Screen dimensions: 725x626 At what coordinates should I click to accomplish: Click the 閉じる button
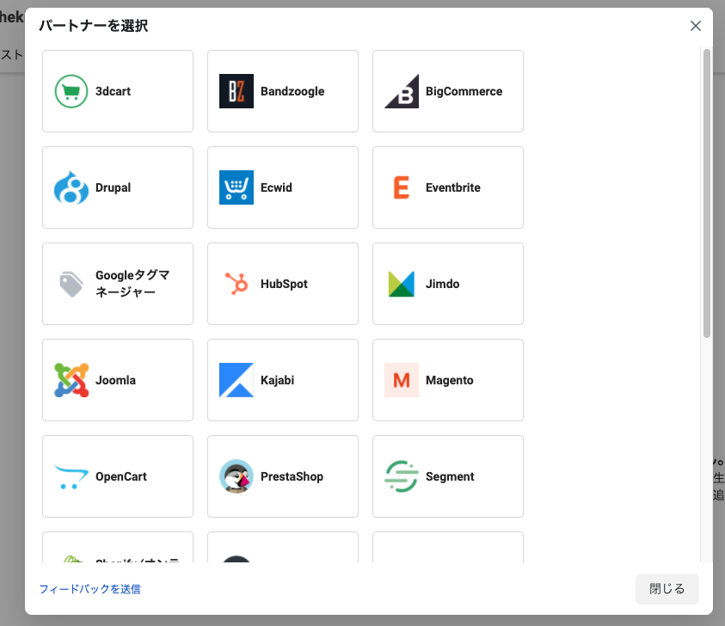click(x=667, y=589)
